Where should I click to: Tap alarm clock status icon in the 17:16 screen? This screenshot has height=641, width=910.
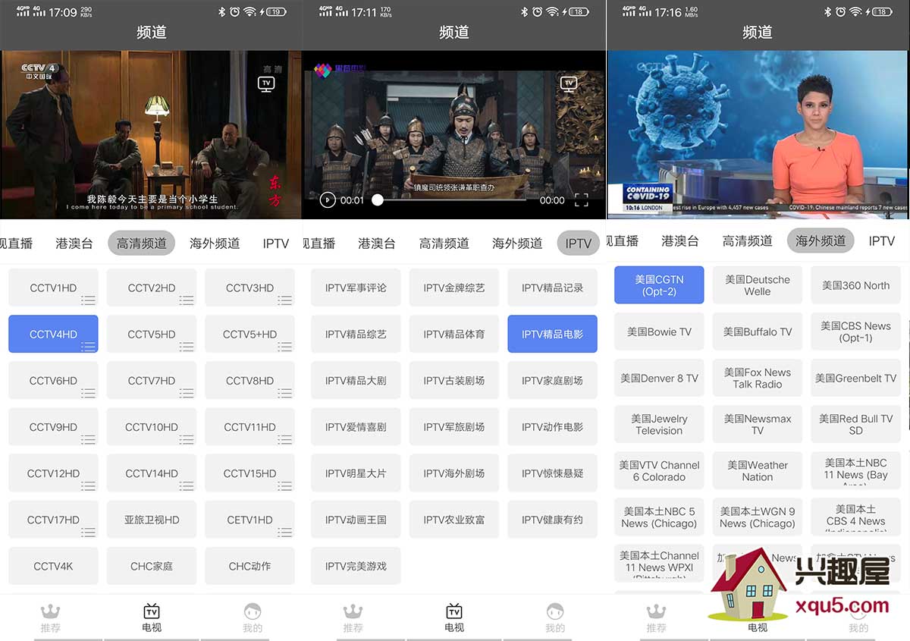pyautogui.click(x=841, y=11)
